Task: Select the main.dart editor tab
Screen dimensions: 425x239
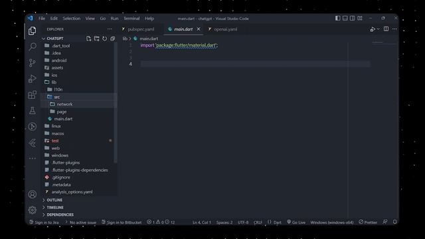Action: [183, 29]
